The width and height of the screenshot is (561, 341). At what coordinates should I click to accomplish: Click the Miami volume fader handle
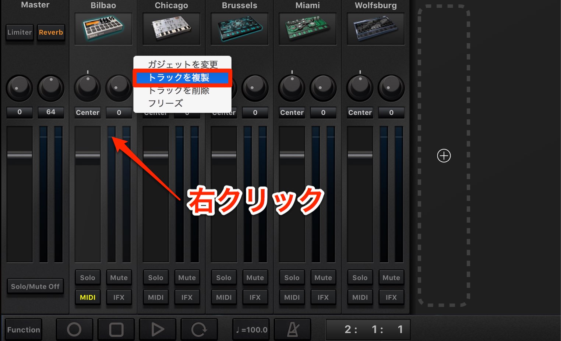click(x=292, y=155)
